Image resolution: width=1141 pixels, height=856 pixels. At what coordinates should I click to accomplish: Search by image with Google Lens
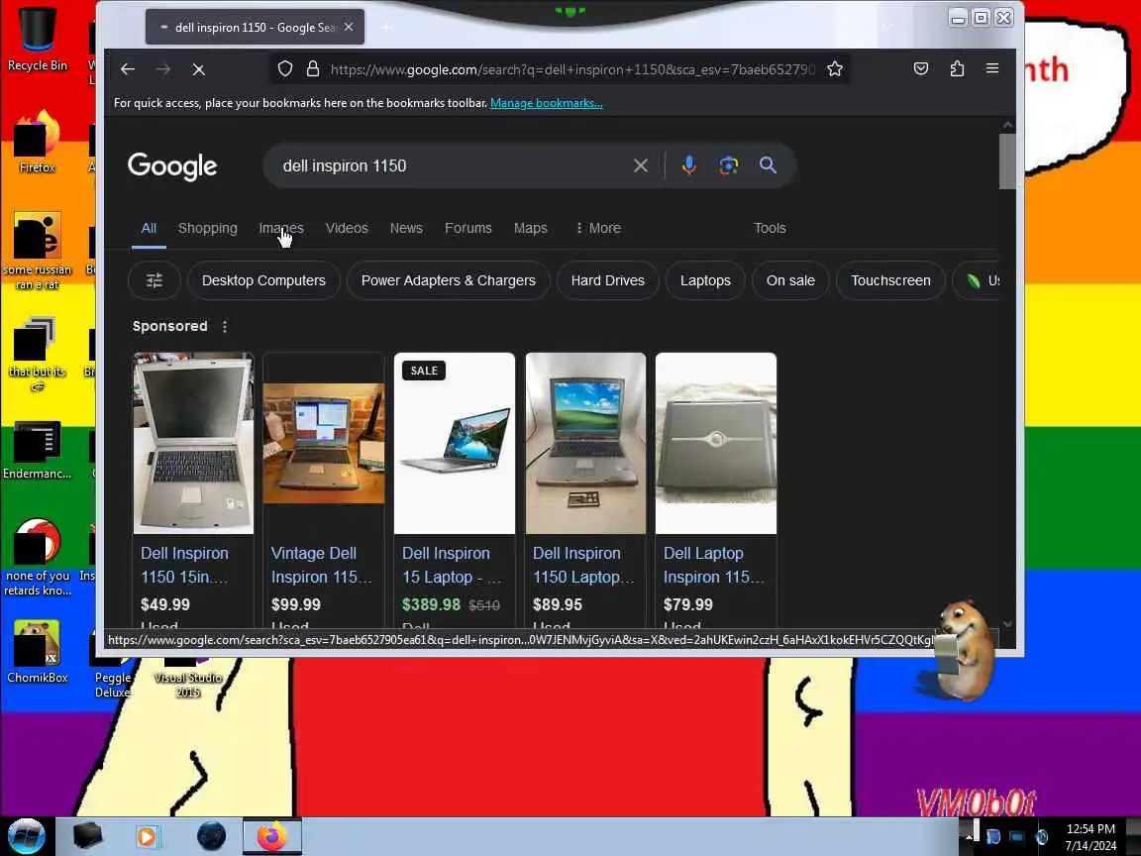(x=728, y=166)
